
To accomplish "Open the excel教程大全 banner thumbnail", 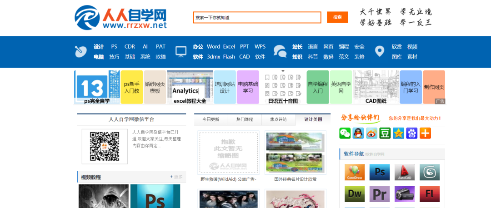I will click(x=190, y=87).
